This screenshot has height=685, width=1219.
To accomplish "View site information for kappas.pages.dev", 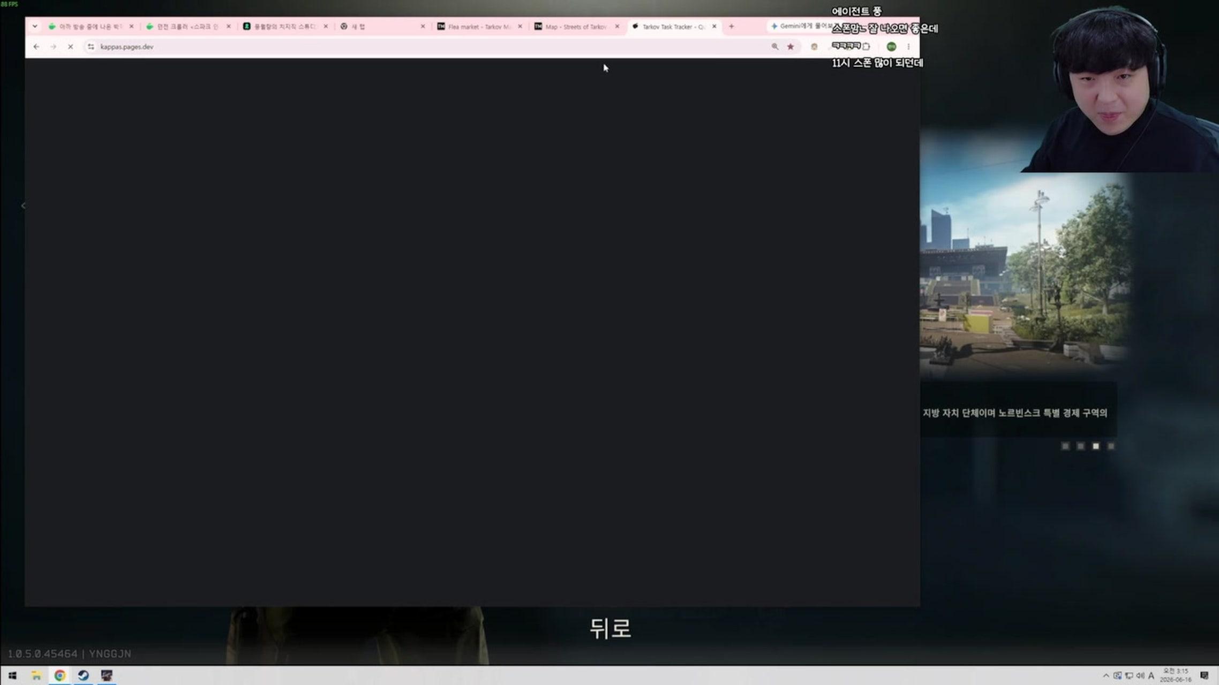I will click(x=91, y=47).
